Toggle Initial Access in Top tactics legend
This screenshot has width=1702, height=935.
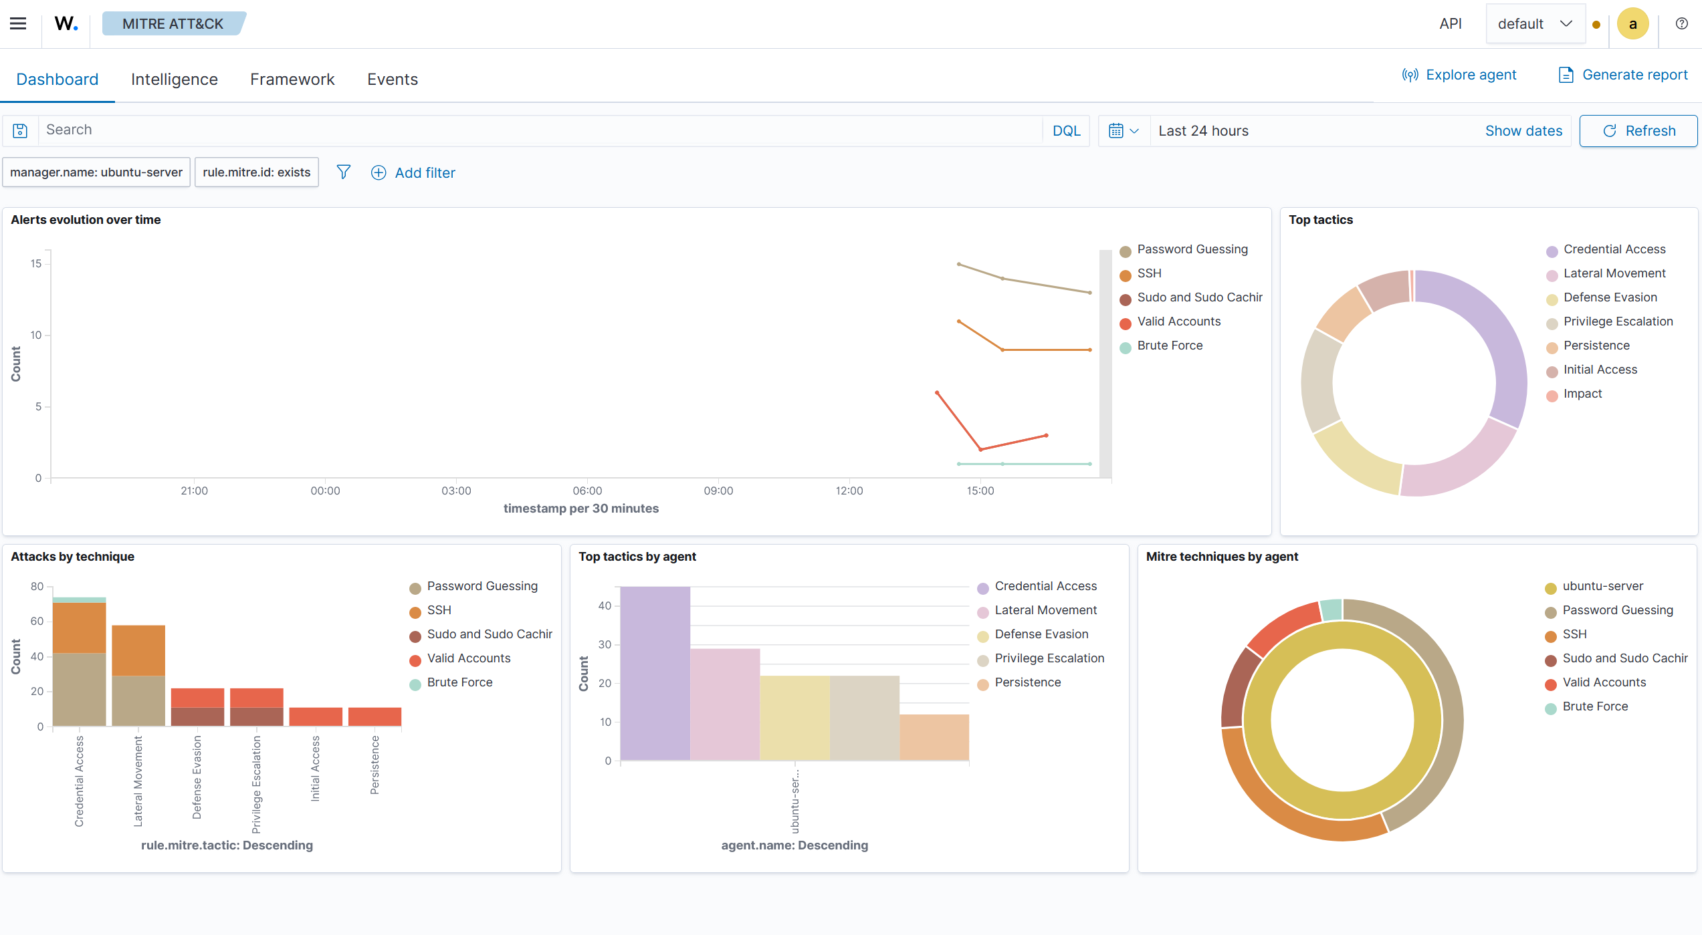(x=1600, y=370)
